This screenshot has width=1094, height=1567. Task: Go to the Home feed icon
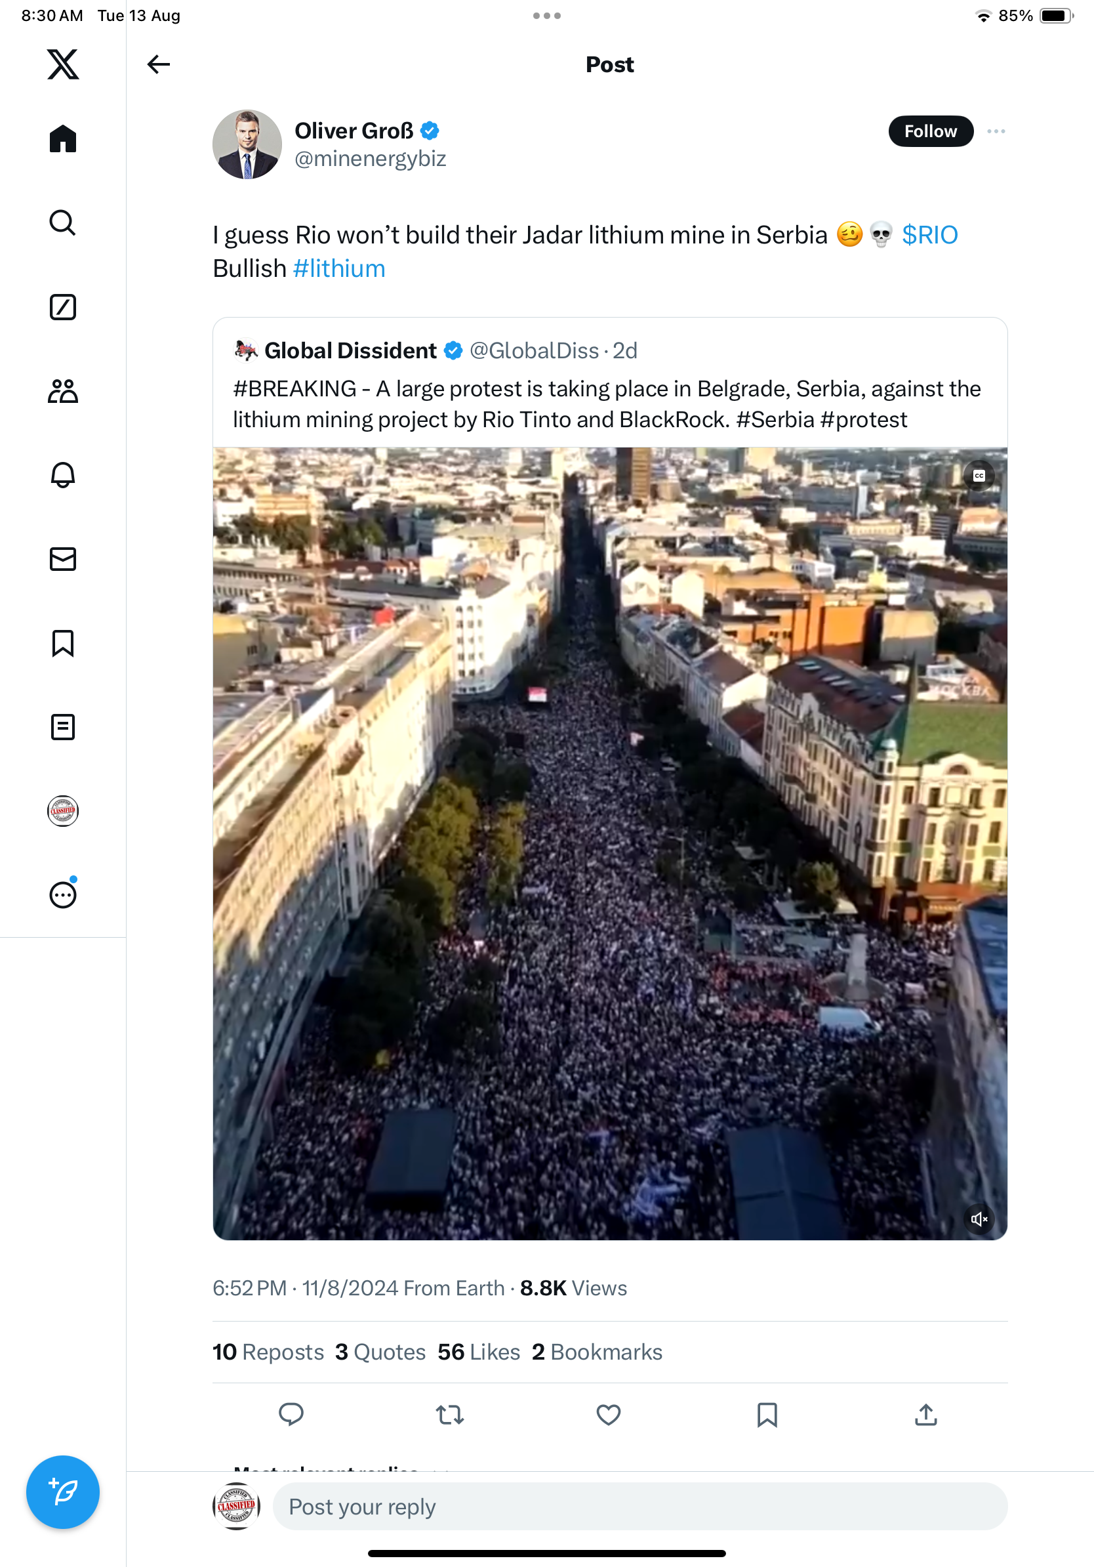click(63, 138)
